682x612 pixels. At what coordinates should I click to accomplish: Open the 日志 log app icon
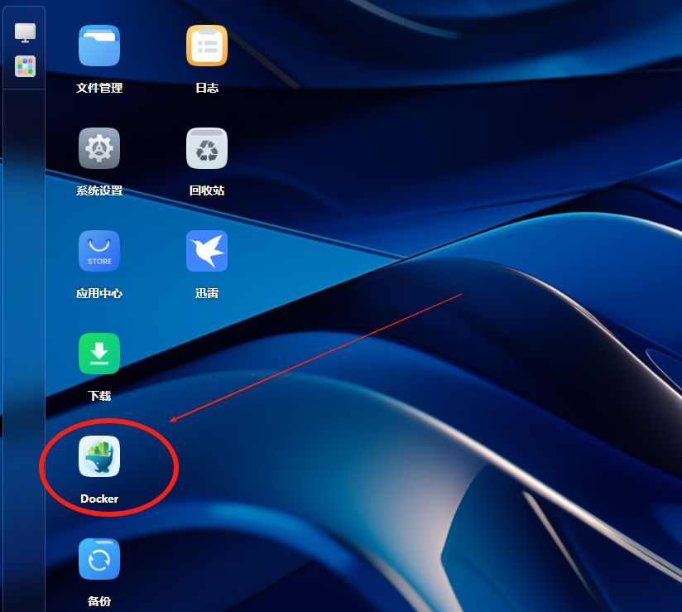(207, 46)
